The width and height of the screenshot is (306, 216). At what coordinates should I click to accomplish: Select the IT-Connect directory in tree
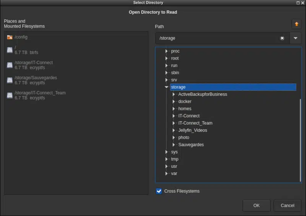(189, 116)
